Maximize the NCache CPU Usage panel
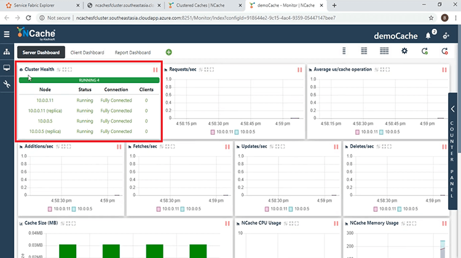 (x=296, y=224)
